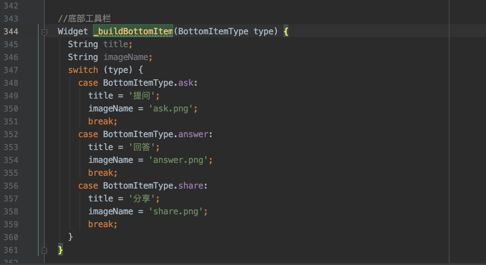Viewport: 486px width, 265px height.
Task: Click the enum value 'ask' in the case statement
Action: (186, 83)
